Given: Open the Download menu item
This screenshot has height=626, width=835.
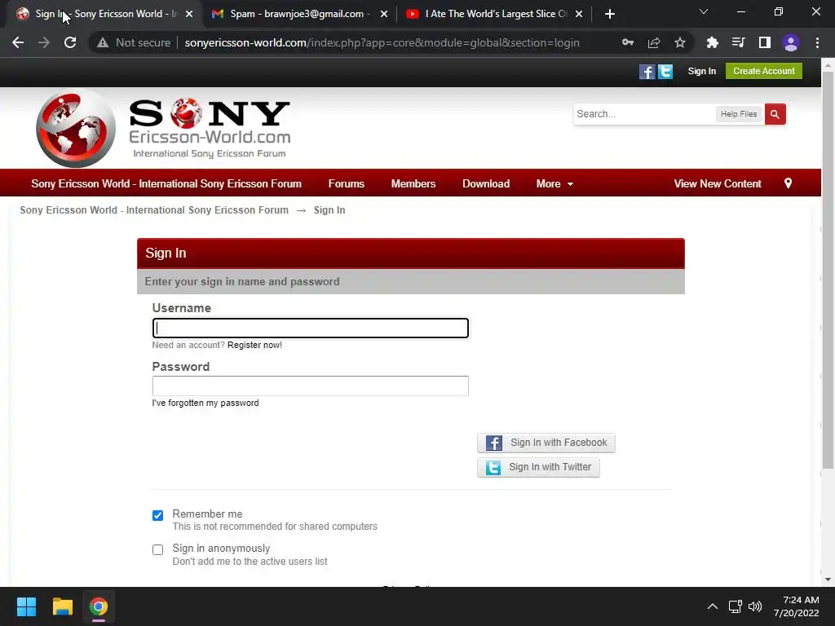Looking at the screenshot, I should tap(486, 183).
